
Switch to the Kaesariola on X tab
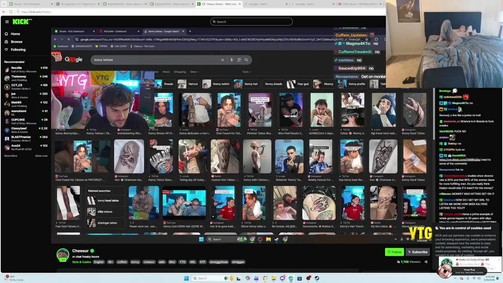click(77, 4)
